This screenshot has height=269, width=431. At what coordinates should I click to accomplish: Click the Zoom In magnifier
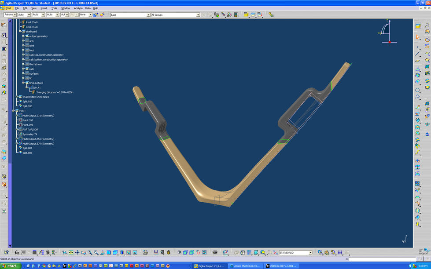pyautogui.click(x=90, y=252)
